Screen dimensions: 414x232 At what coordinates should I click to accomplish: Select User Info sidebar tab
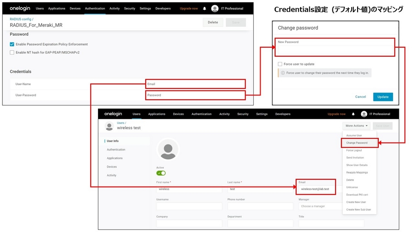click(x=113, y=141)
